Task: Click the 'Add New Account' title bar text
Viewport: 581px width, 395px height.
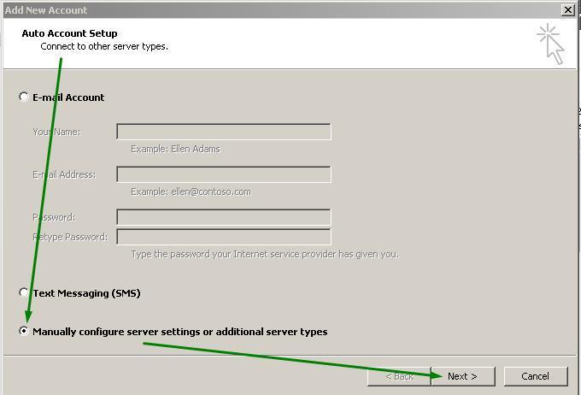Action: (x=46, y=10)
